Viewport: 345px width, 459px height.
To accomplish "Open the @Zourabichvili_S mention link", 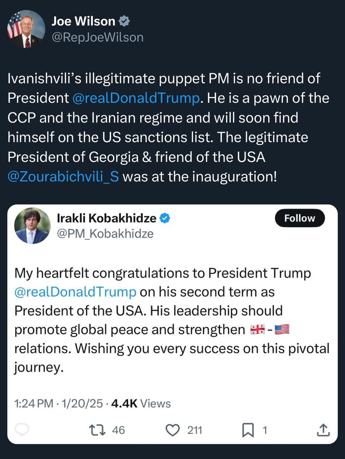I will 63,177.
